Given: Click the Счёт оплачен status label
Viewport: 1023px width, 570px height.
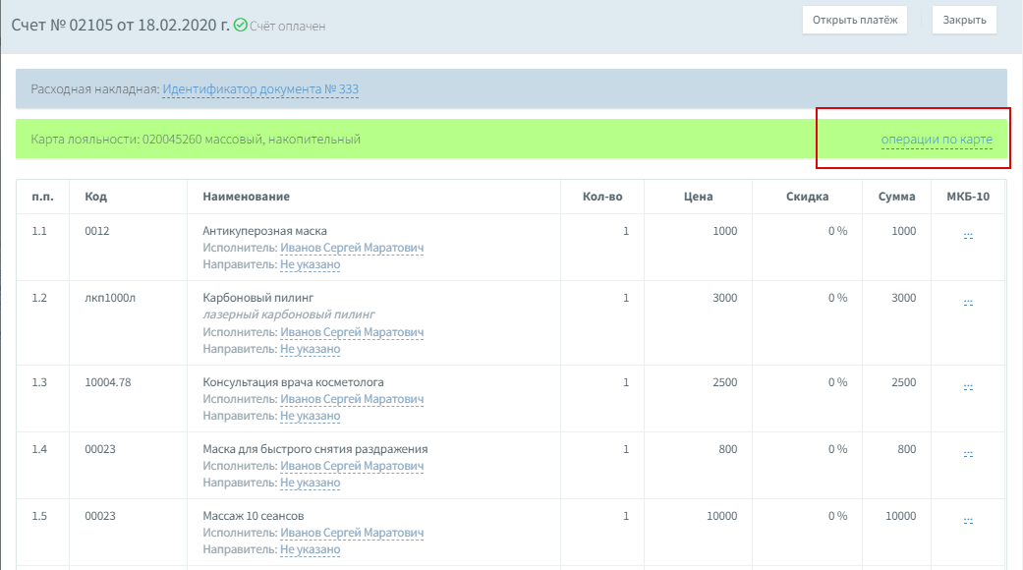Looking at the screenshot, I should (287, 27).
